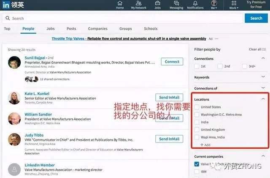Check the 2nd connections box
The image size is (270, 178).
[x=220, y=66]
